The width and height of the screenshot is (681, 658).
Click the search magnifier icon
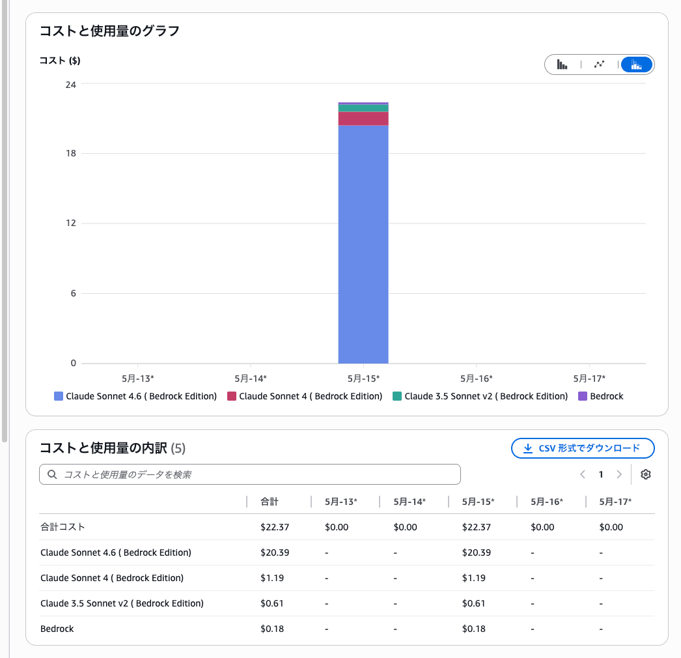point(52,474)
